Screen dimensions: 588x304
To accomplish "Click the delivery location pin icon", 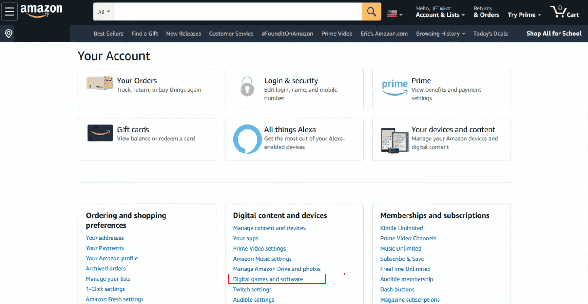I will tap(8, 33).
